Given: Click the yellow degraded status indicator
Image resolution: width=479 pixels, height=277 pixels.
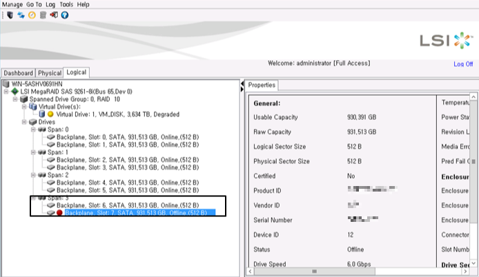Looking at the screenshot, I should [x=50, y=114].
